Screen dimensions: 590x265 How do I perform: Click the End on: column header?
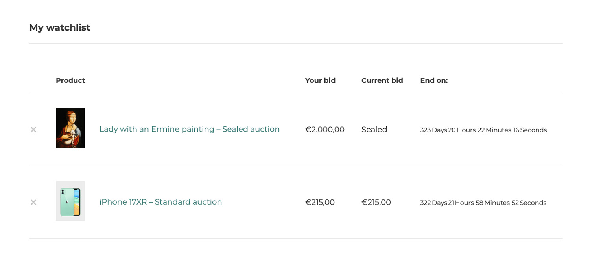pyautogui.click(x=434, y=80)
